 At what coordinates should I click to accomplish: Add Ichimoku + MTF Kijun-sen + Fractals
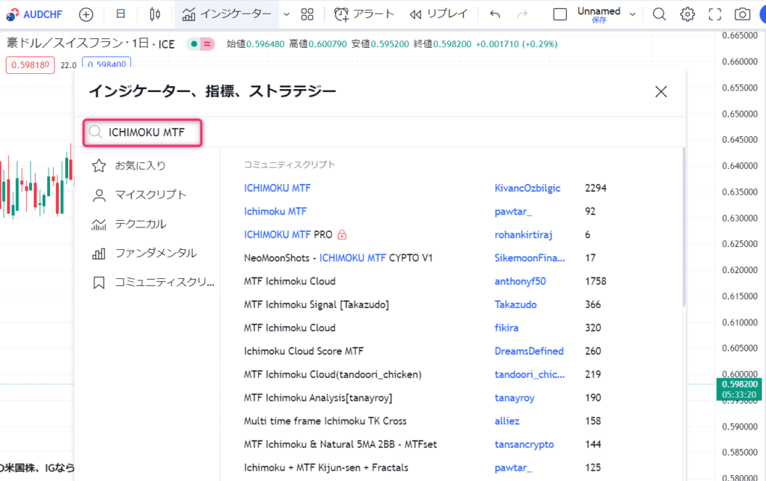(326, 468)
